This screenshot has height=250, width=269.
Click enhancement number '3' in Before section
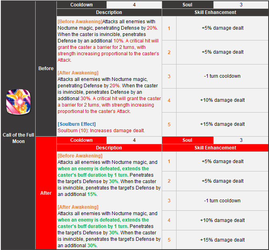(169, 76)
